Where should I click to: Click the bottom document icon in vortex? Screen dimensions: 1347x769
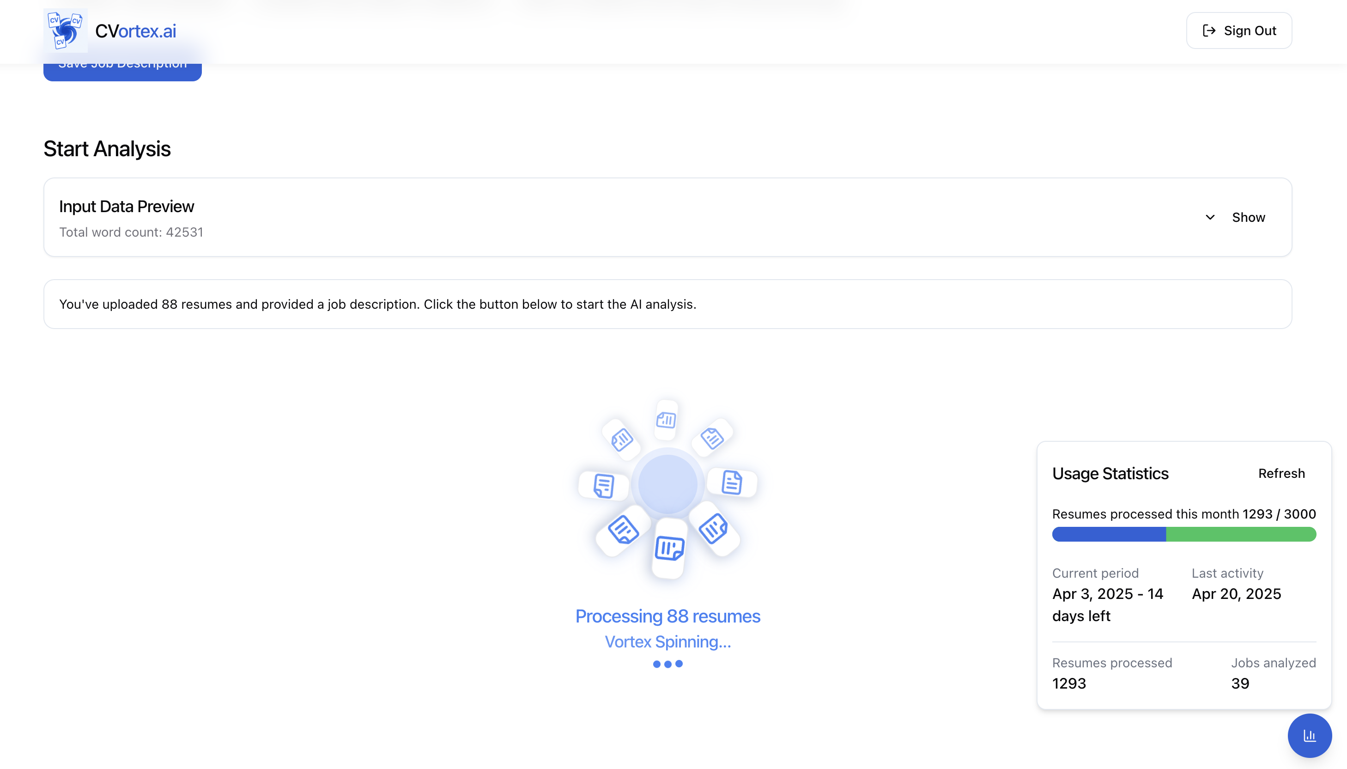669,548
